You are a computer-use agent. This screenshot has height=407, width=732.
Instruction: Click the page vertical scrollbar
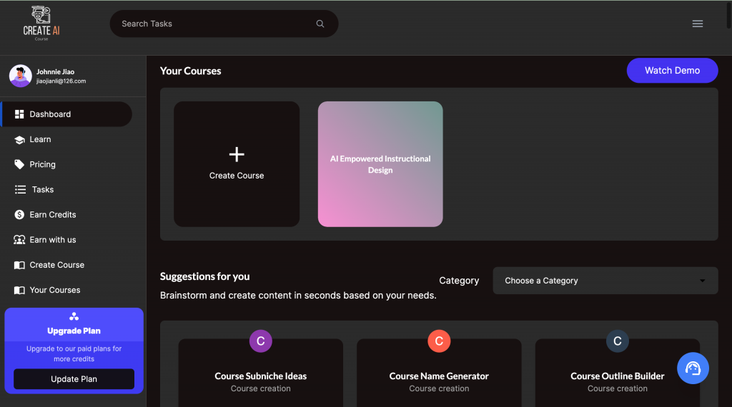(729, 15)
